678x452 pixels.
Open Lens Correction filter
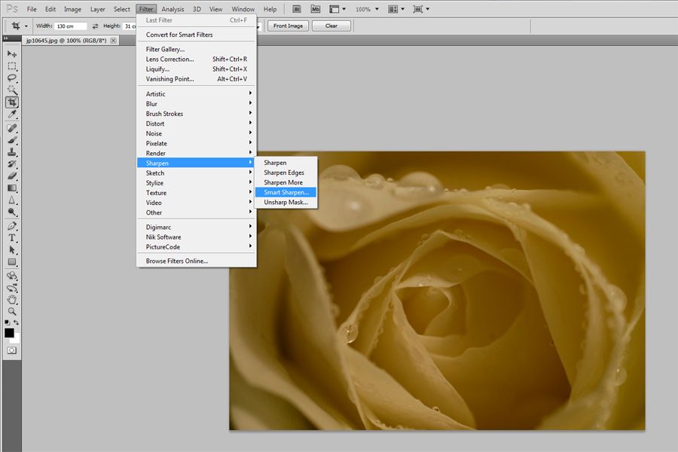pyautogui.click(x=197, y=60)
